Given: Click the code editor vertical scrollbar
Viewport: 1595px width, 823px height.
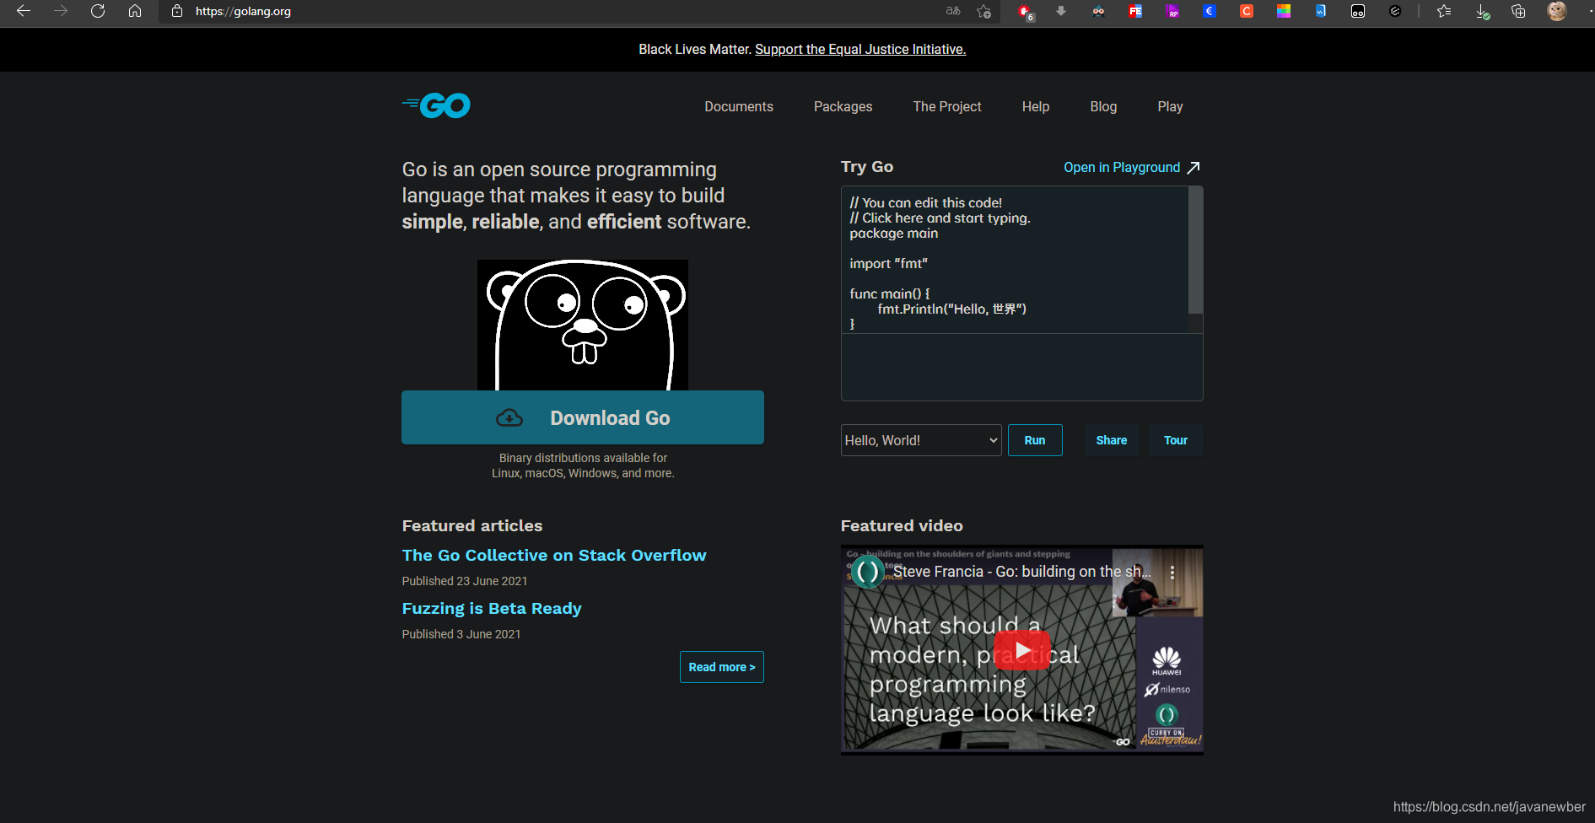Looking at the screenshot, I should tap(1195, 250).
